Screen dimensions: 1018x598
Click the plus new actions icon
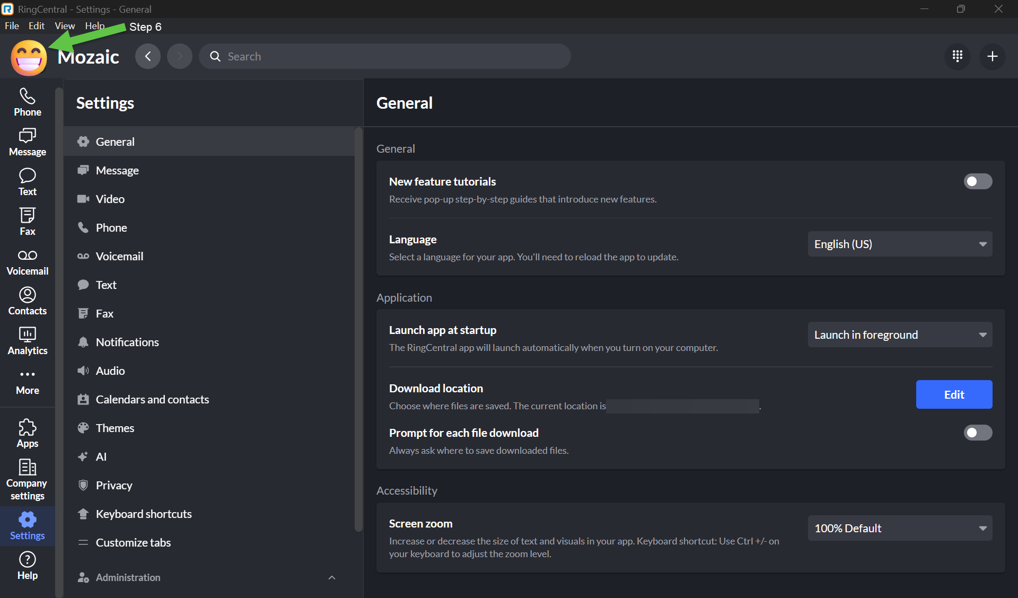(x=992, y=56)
